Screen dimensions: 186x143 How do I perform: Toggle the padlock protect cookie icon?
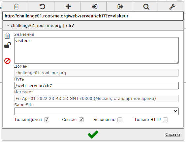[x=8, y=45]
